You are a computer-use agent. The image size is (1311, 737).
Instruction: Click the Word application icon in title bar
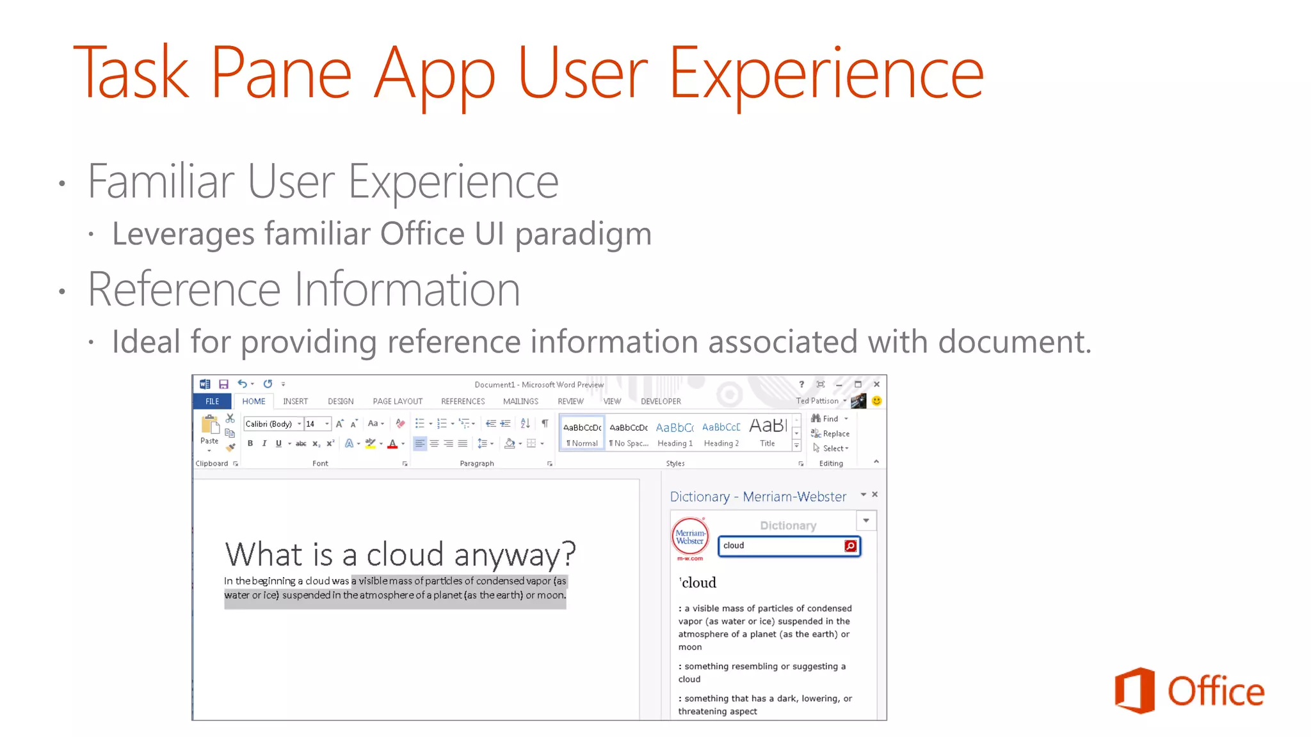[x=205, y=384]
